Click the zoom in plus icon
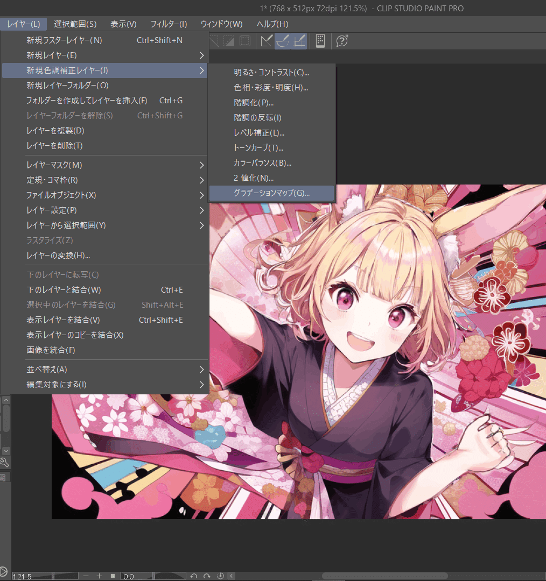 pos(99,576)
